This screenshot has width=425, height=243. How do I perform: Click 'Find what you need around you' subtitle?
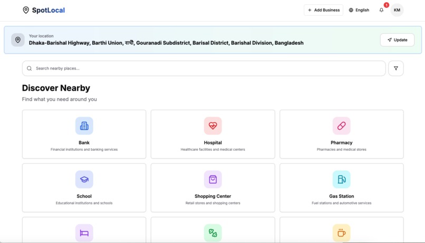(x=60, y=99)
